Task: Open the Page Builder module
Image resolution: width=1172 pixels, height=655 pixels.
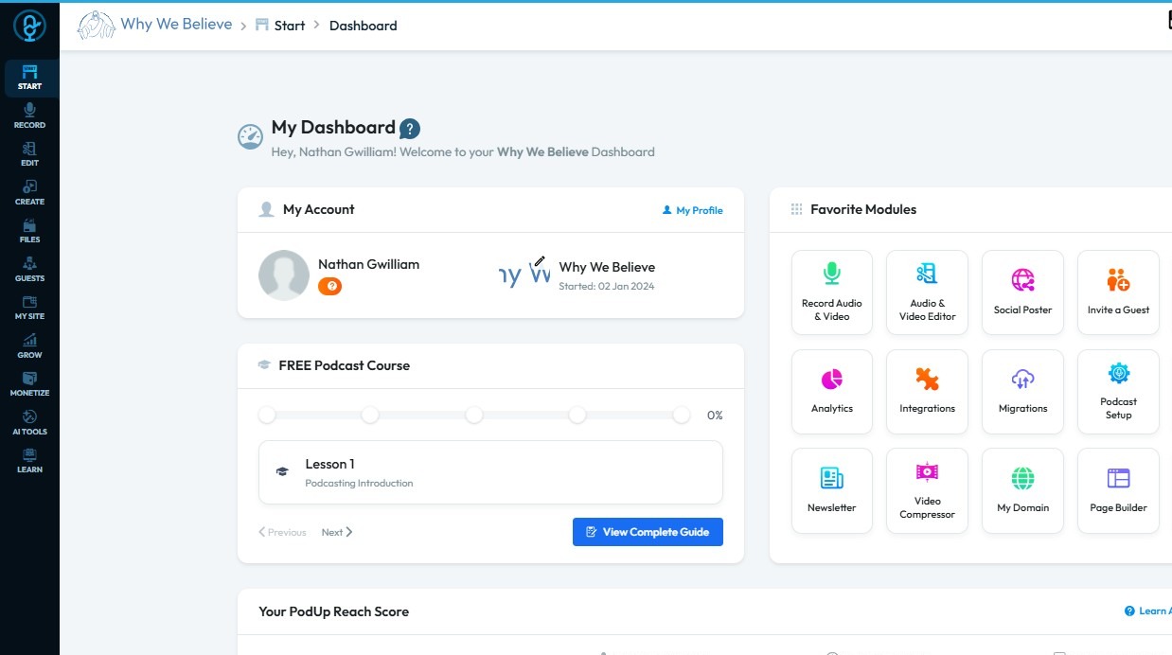Action: tap(1118, 490)
